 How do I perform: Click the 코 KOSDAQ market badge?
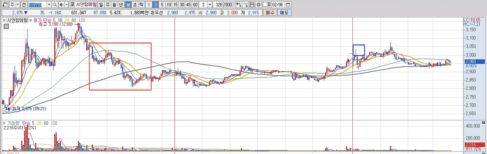[72, 5]
